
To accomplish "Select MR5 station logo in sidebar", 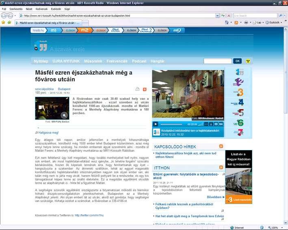I will pyautogui.click(x=238, y=113).
